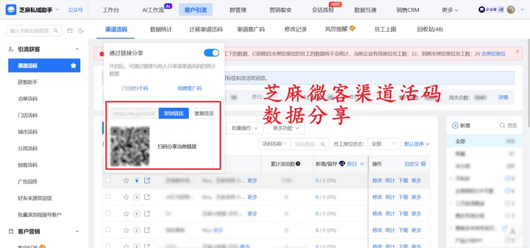Screen dimensions: 530x248
Task: Expand the 更多 top navigation menu
Action: pos(450,10)
